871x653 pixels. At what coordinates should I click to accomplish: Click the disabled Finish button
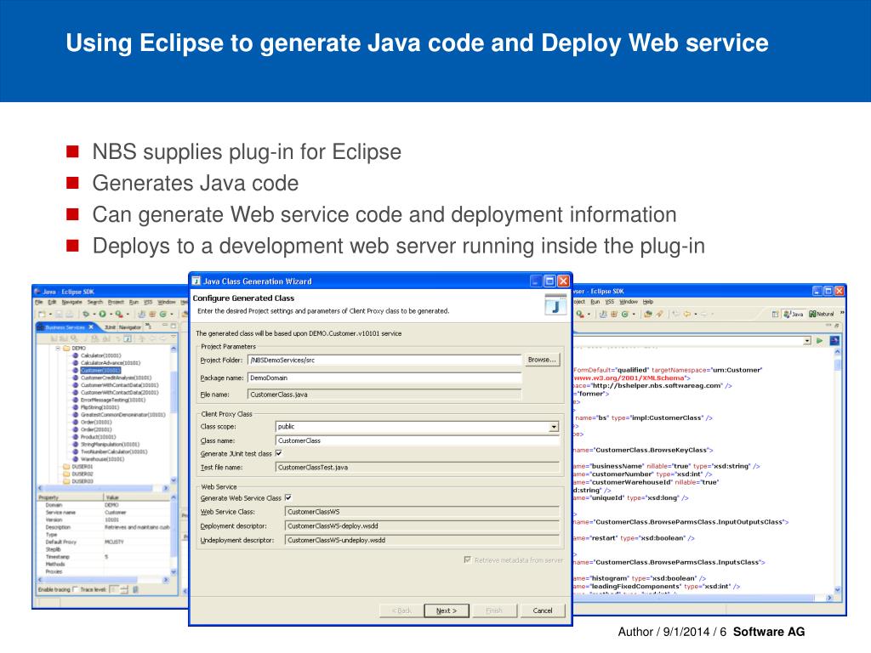point(494,610)
